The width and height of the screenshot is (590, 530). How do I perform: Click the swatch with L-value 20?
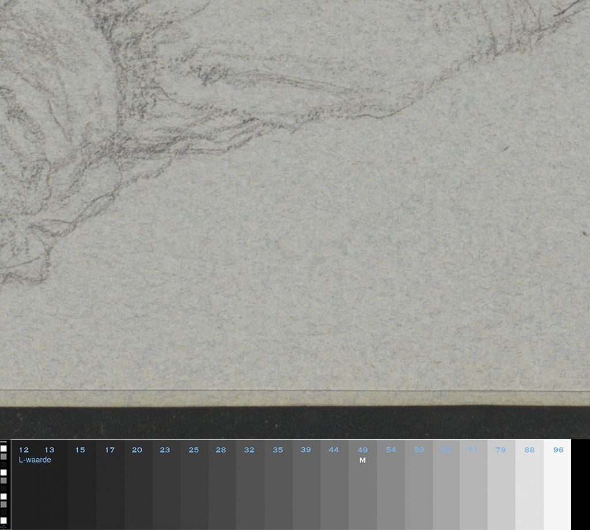point(138,489)
